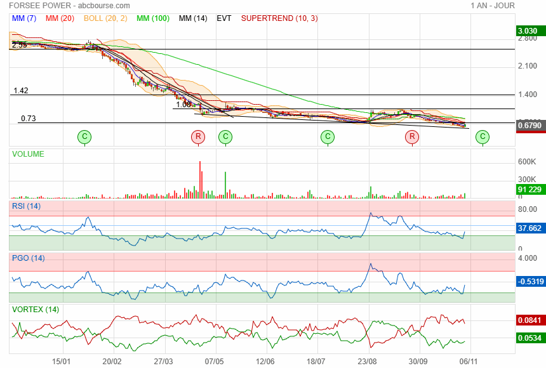Select the MM (14) legend label

(193, 18)
